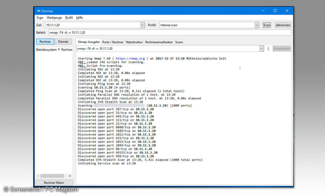This screenshot has width=325, height=195.
Task: Open the Profil menu
Action: point(69,18)
